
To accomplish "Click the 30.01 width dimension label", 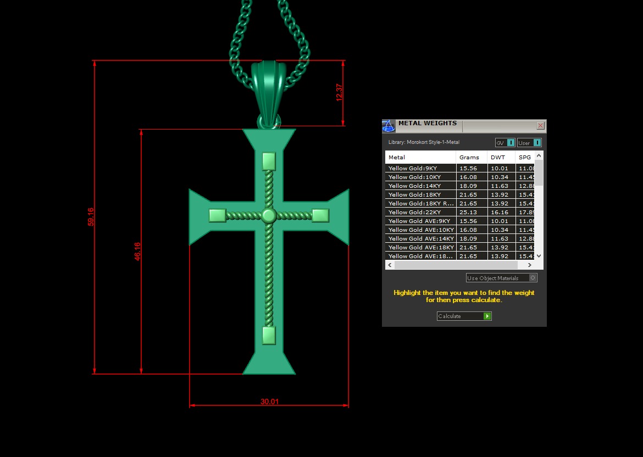I will [x=269, y=402].
